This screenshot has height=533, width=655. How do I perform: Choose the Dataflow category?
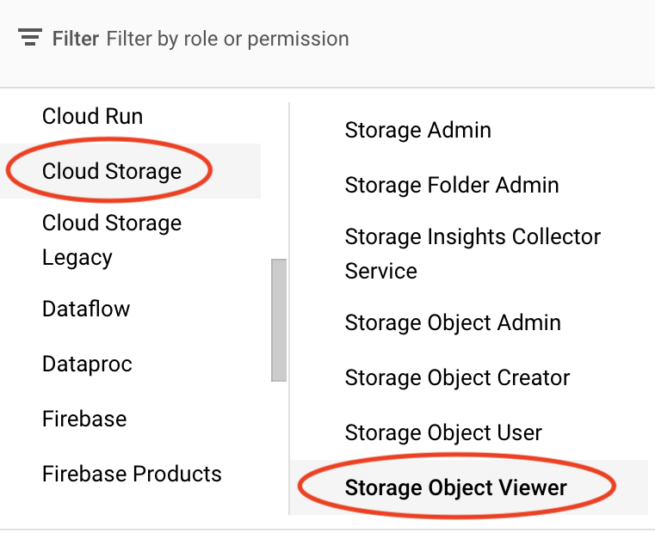[86, 309]
